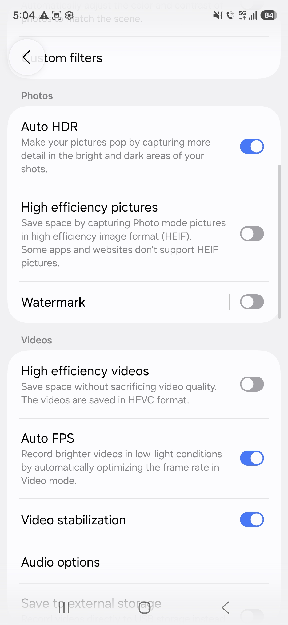This screenshot has width=288, height=625.
Task: Tap the muted sound status icon
Action: [x=218, y=16]
